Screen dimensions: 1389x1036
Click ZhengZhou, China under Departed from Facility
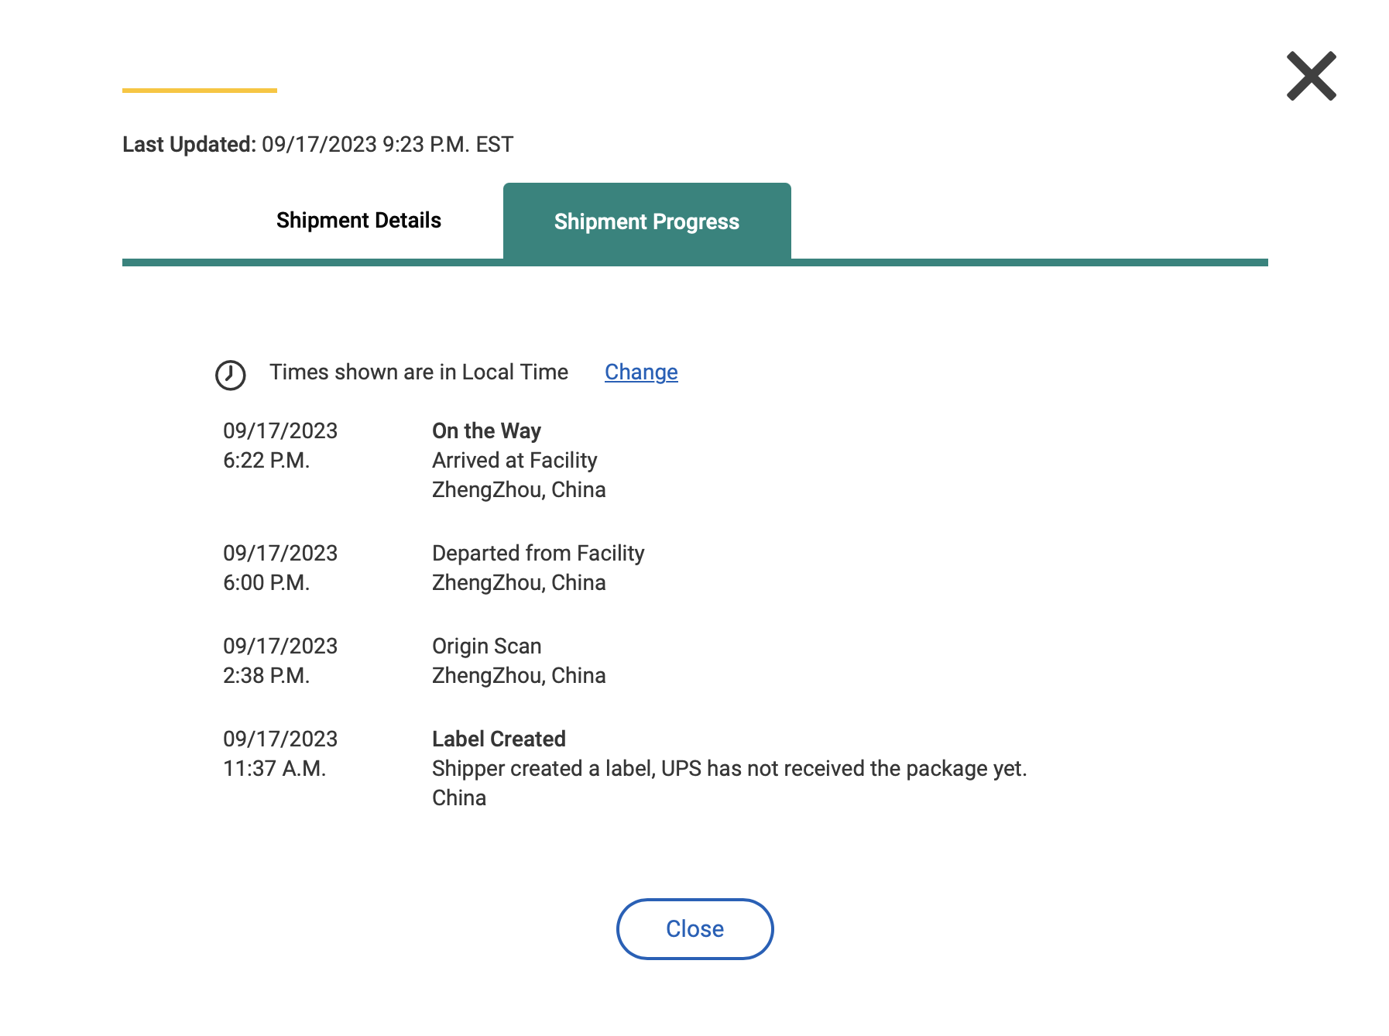pos(519,583)
